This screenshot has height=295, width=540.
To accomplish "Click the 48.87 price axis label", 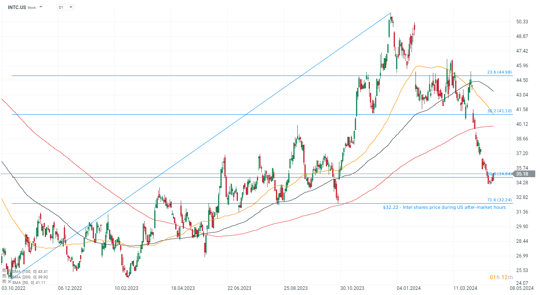I will 523,36.
